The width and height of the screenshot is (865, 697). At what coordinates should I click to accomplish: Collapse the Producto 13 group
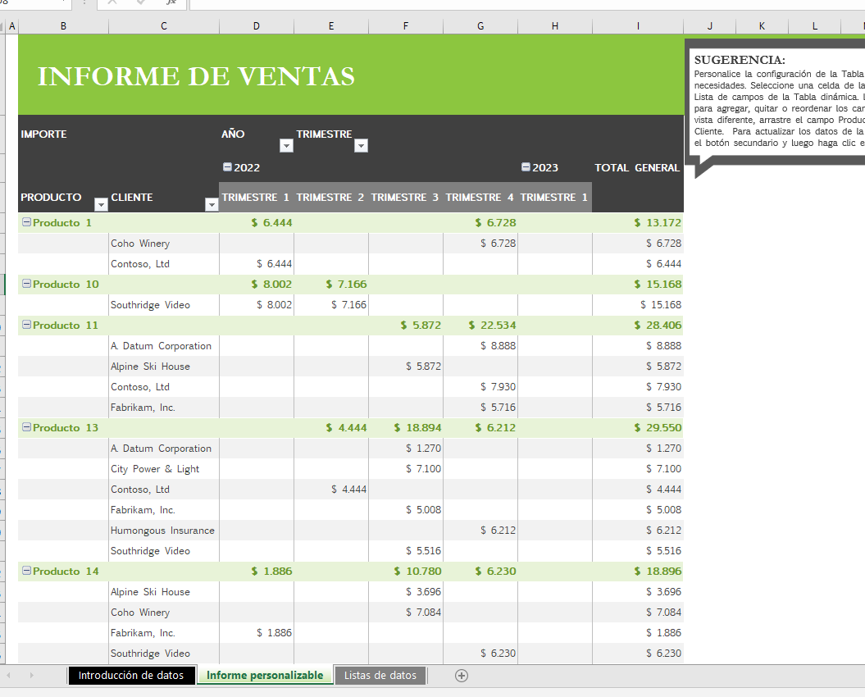coord(25,427)
